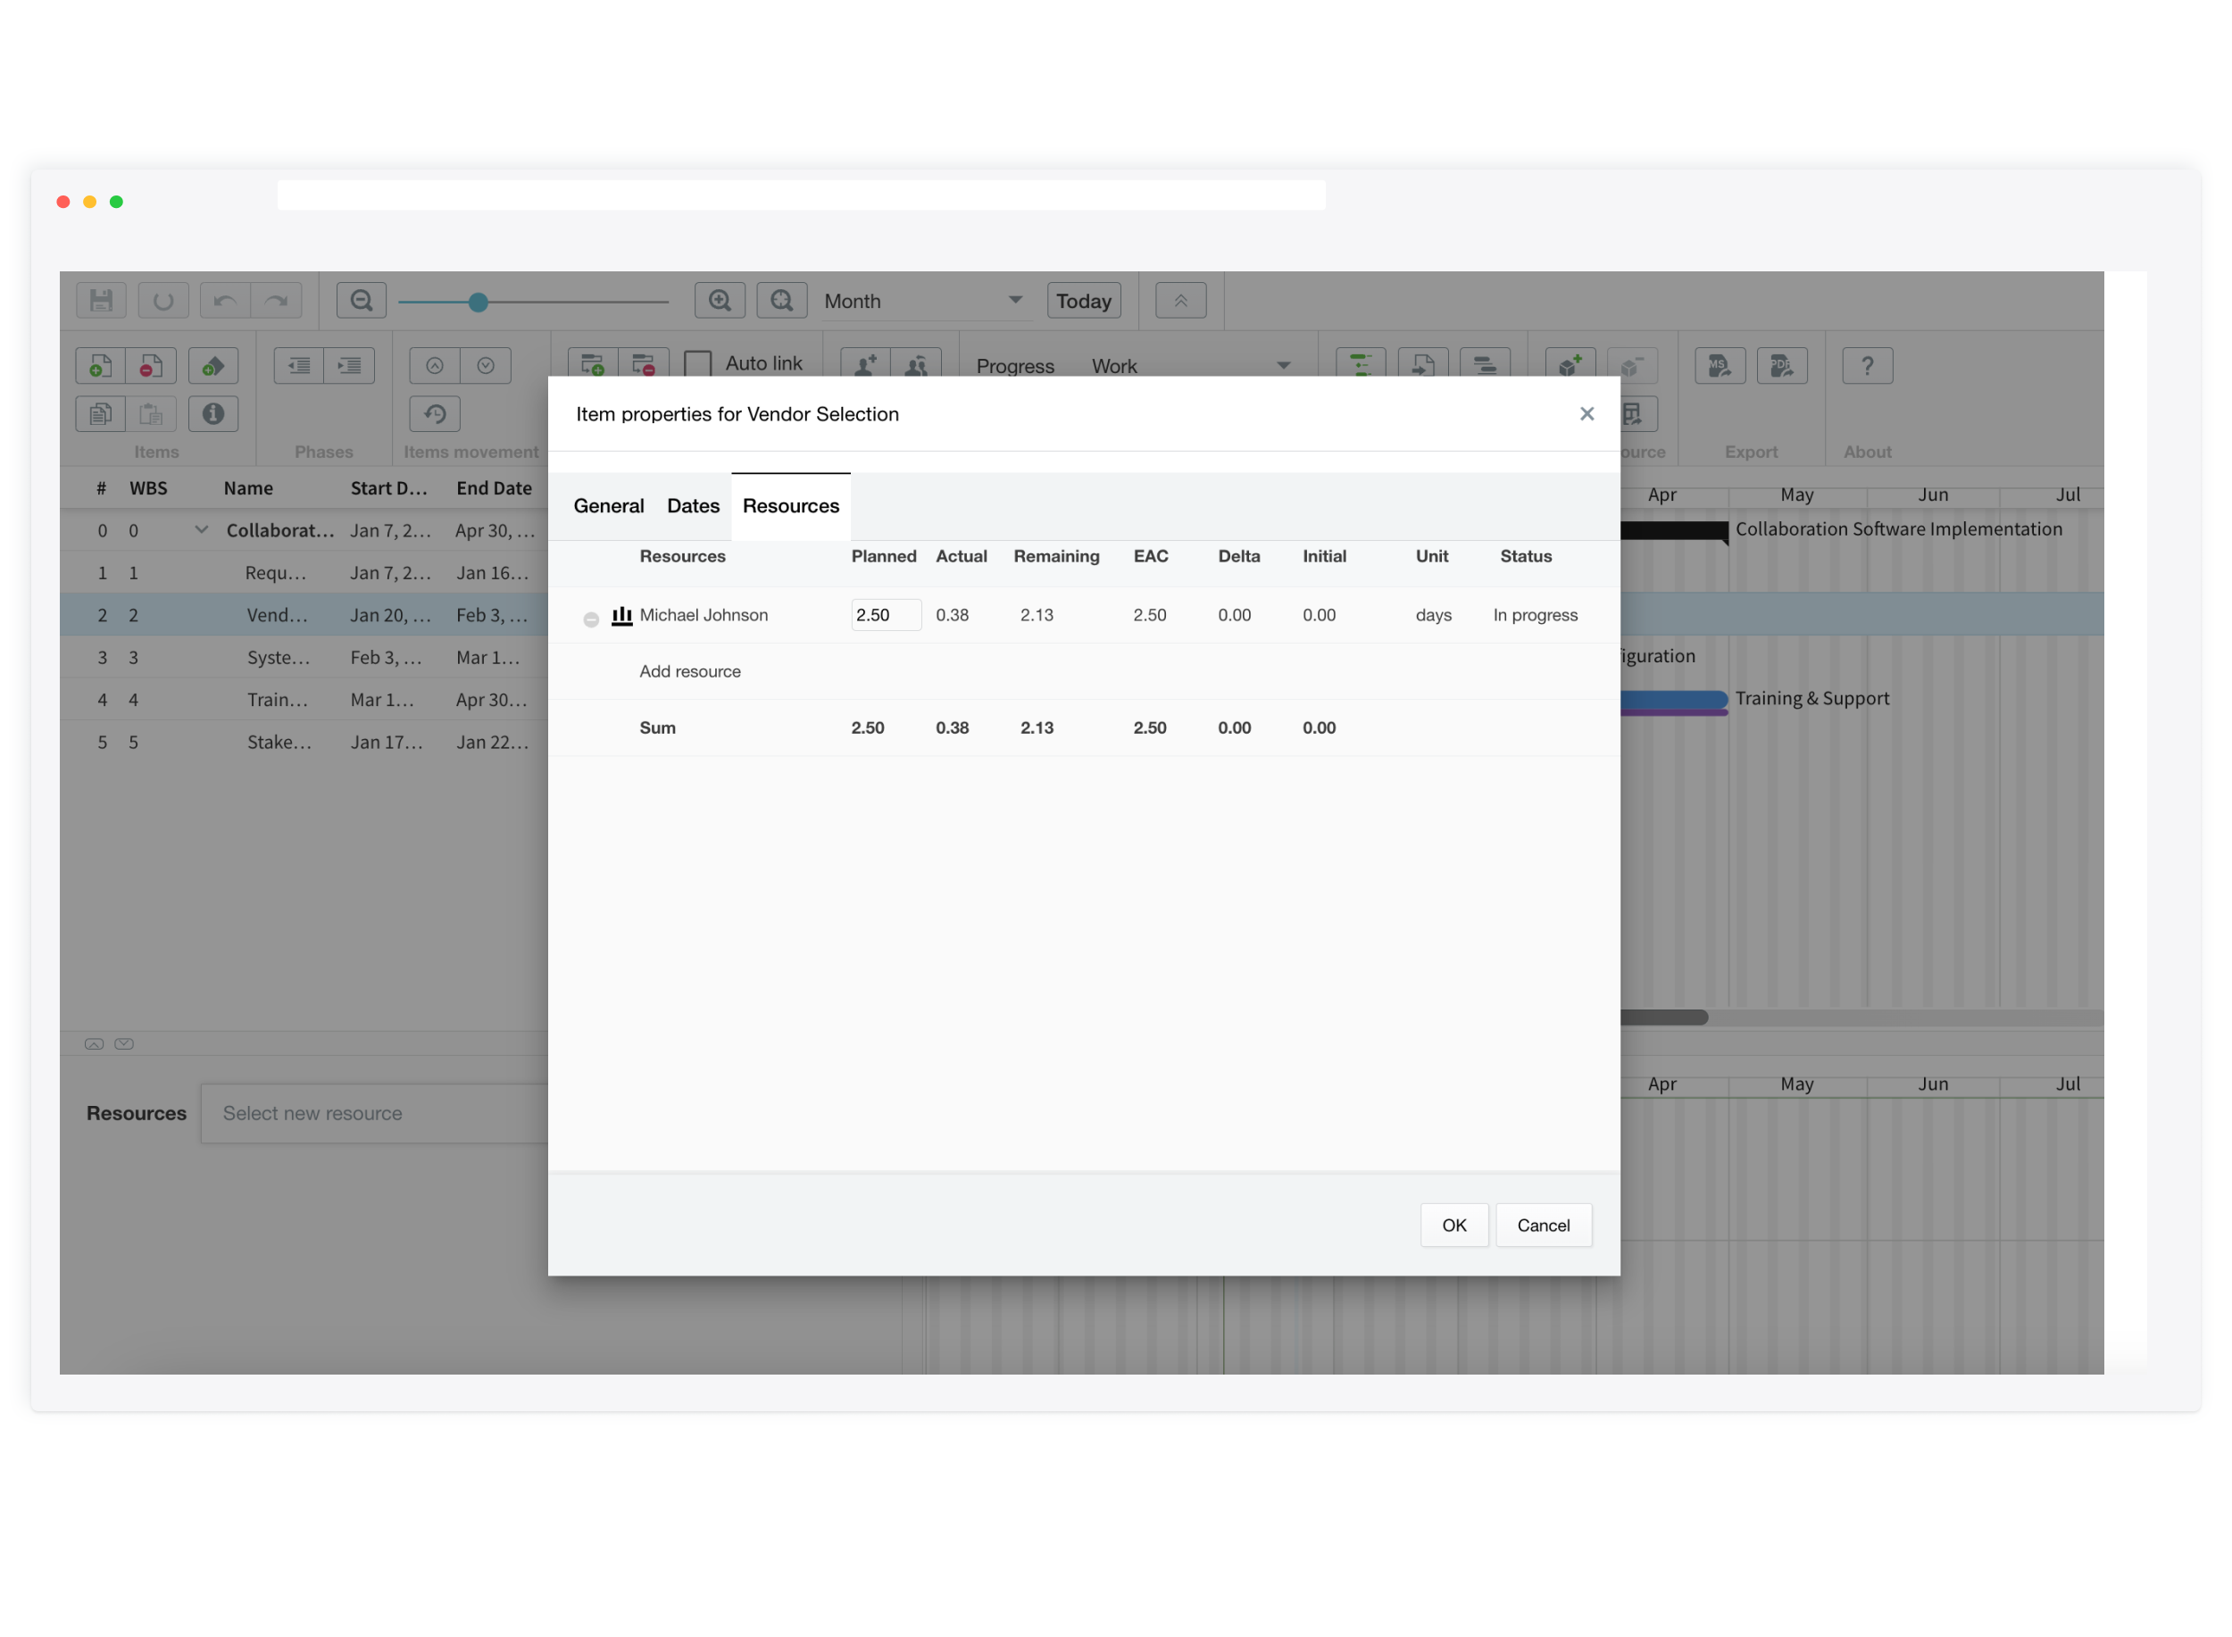Viewport: 2232px width, 1637px height.
Task: Click Add resource in the resources table
Action: (690, 672)
